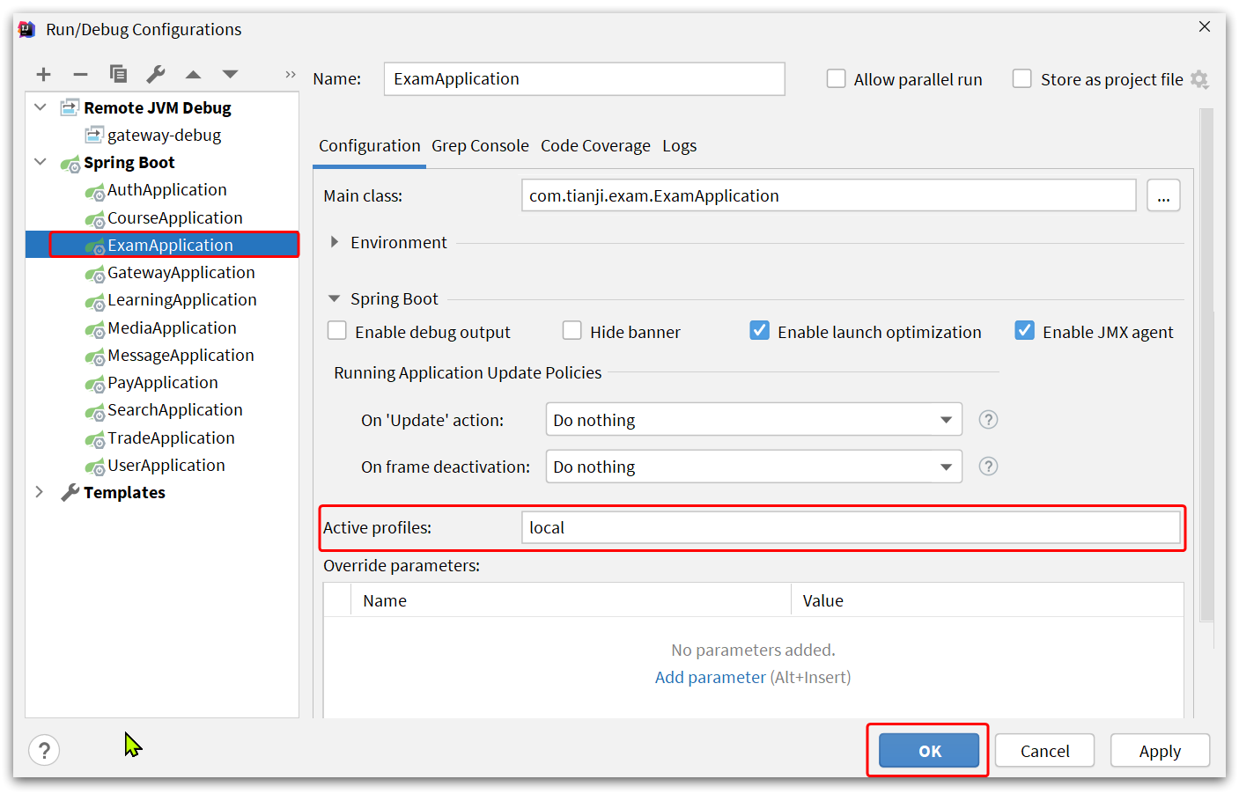Open edit templates wrench icon
Image resolution: width=1239 pixels, height=794 pixels.
tap(156, 74)
